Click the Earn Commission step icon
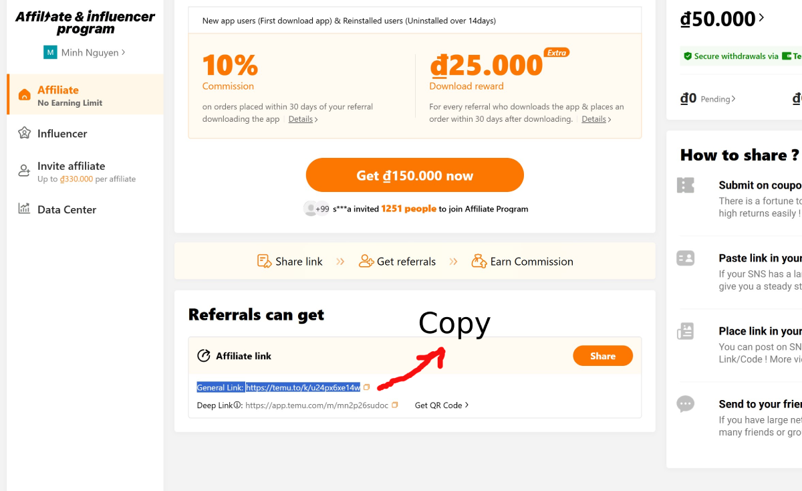The height and width of the screenshot is (491, 802). 479,261
